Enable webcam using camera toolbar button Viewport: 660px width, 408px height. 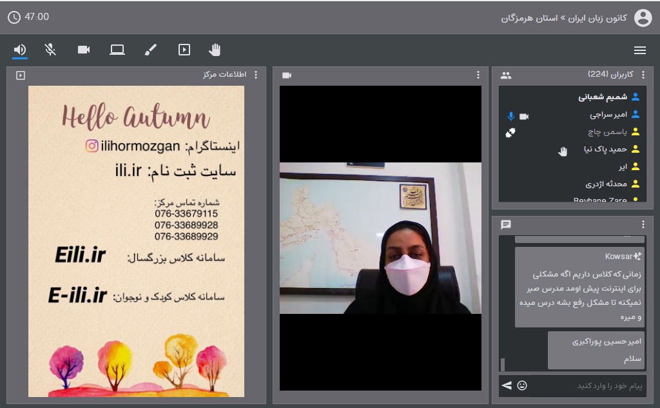coord(83,50)
